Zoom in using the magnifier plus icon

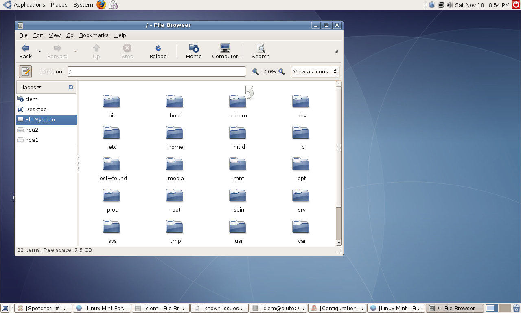tap(281, 71)
